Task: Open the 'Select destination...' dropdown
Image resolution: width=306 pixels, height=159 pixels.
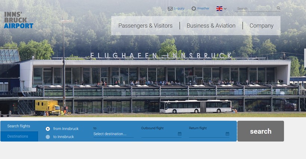Action: pos(113,134)
